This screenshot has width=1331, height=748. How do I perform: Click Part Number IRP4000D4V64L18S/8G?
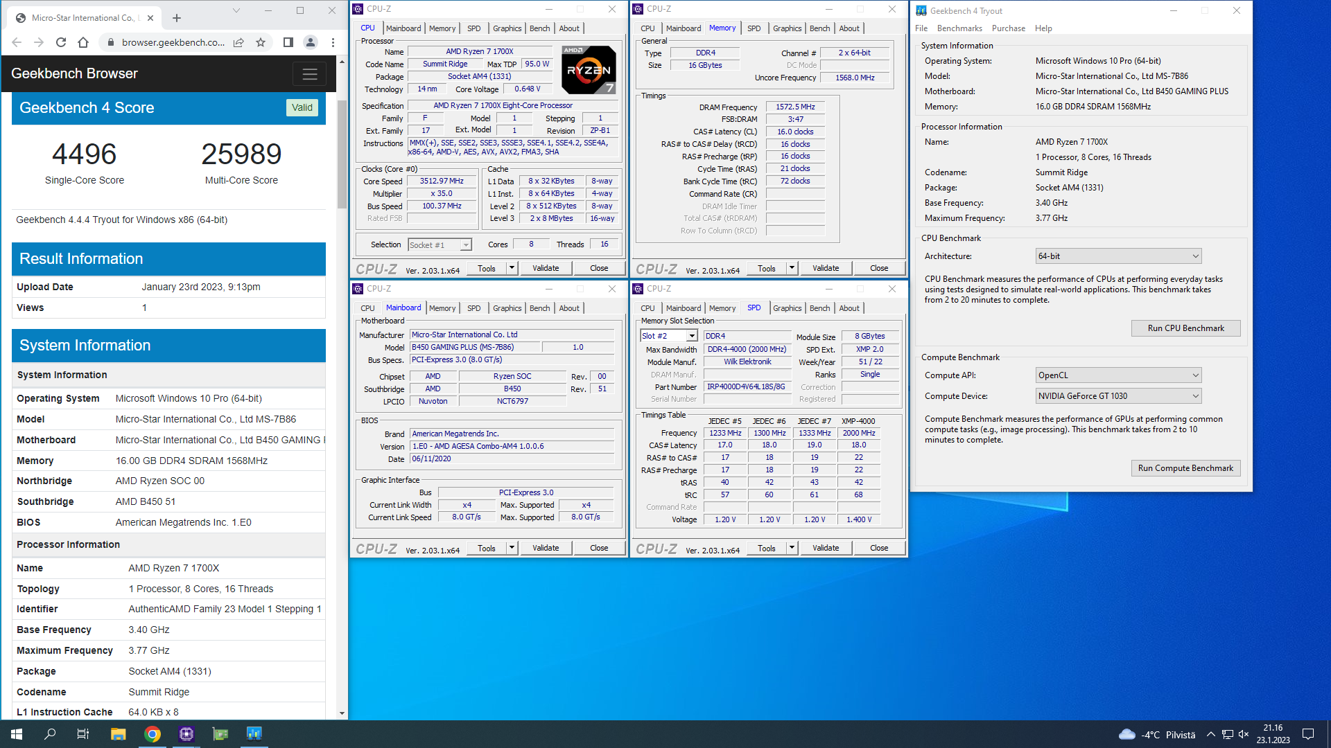[746, 386]
